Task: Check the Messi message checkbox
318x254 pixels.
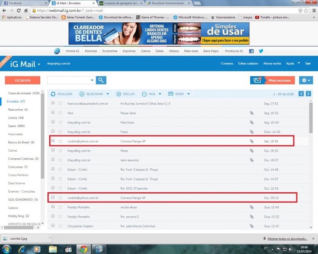Action: click(53, 150)
